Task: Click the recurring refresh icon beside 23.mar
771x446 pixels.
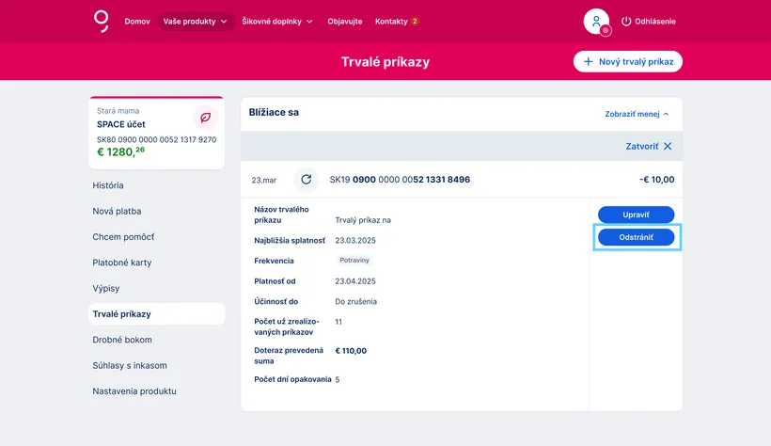Action: click(x=306, y=180)
